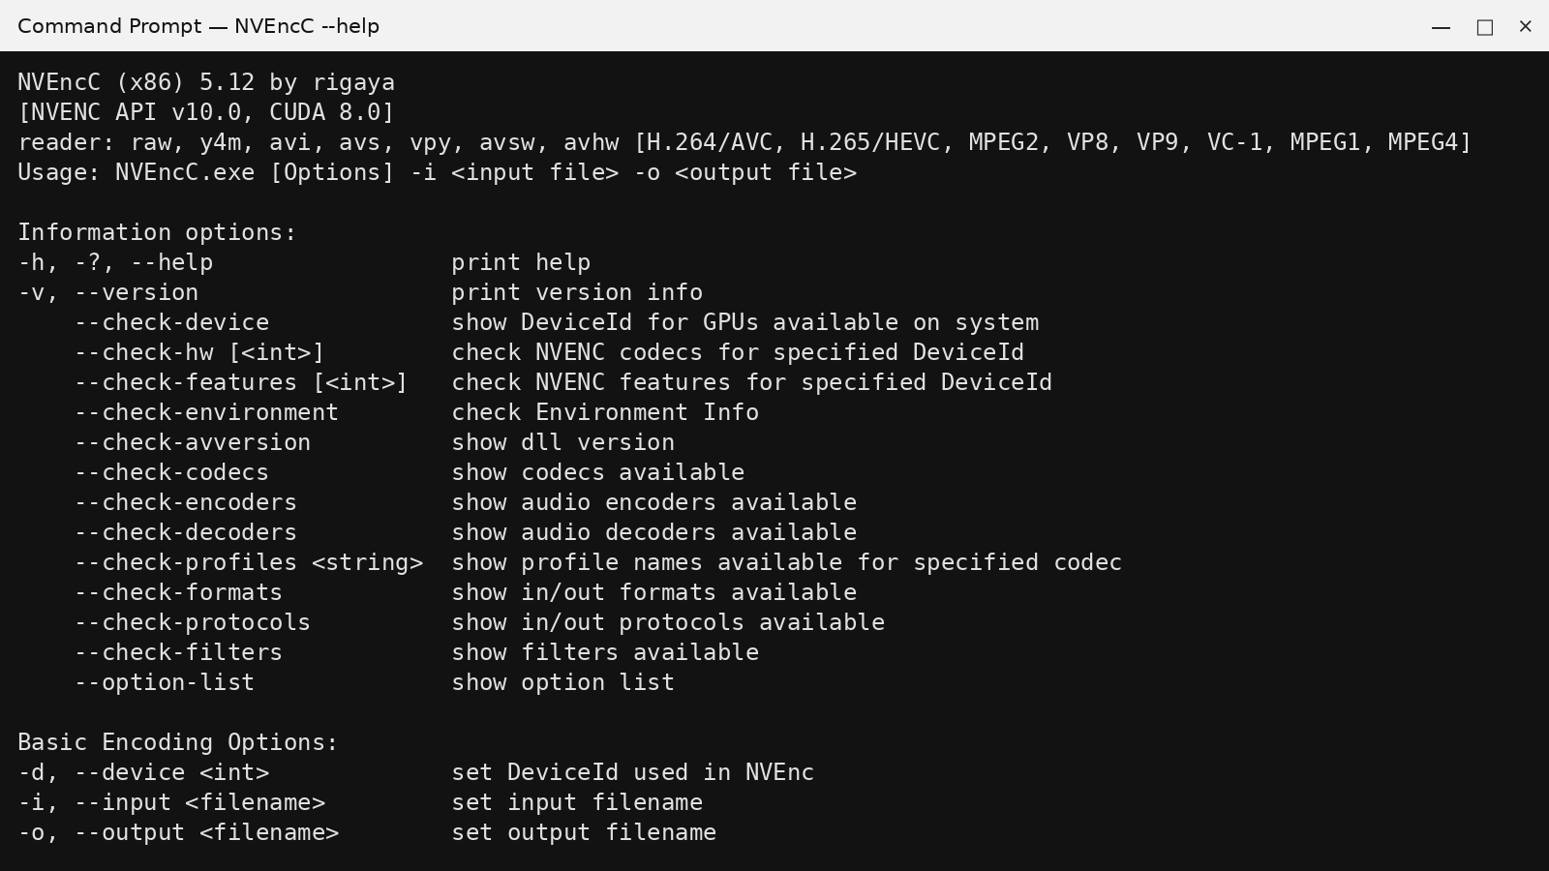Click the '-o, --output <filename>' option
Image resolution: width=1549 pixels, height=871 pixels.
[x=178, y=832]
